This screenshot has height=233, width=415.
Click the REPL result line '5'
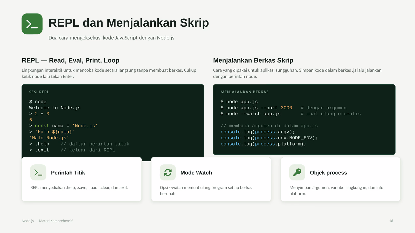coord(31,120)
